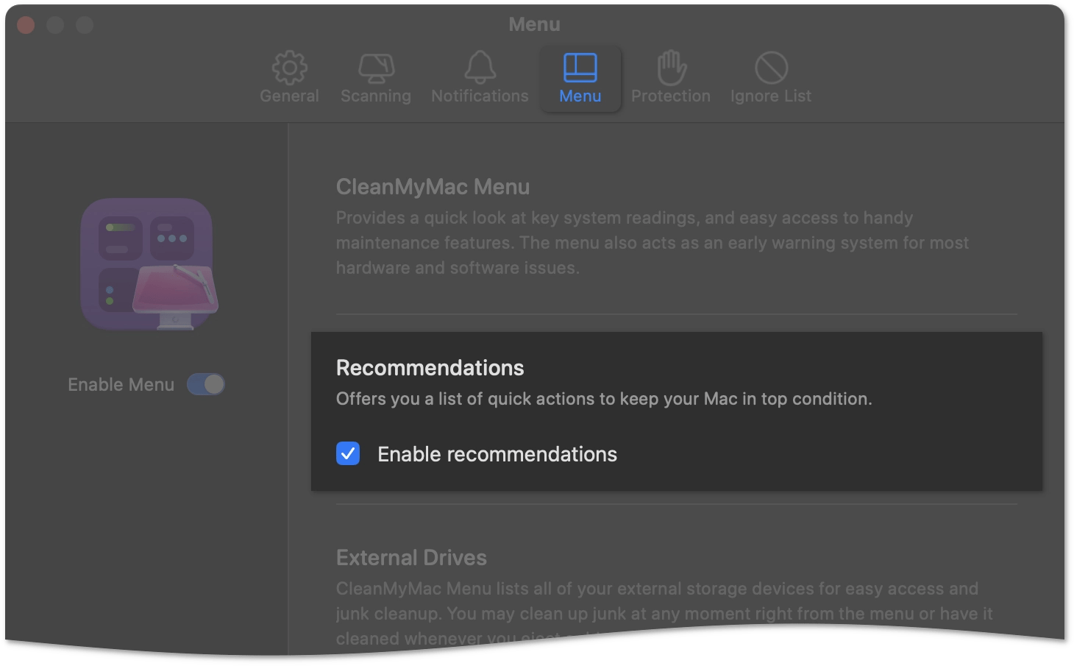Image resolution: width=1074 pixels, height=666 pixels.
Task: Open the Notifications bell tab
Action: click(480, 78)
